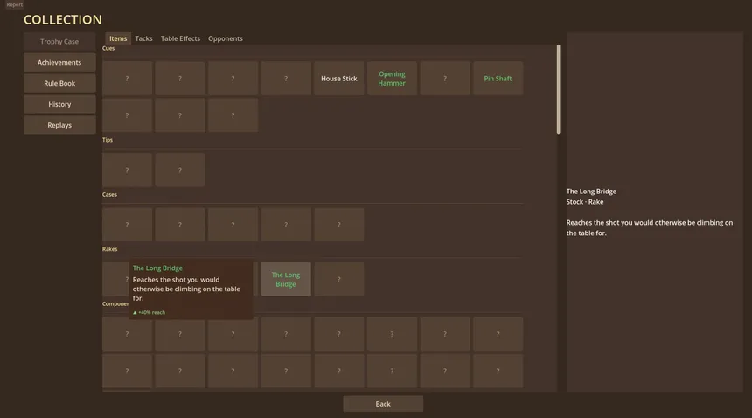The height and width of the screenshot is (418, 752).
Task: Switch to the Opponents tab
Action: coord(226,38)
